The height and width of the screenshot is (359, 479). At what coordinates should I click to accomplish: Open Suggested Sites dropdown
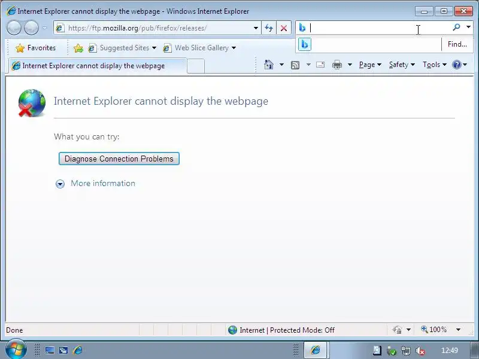click(123, 48)
